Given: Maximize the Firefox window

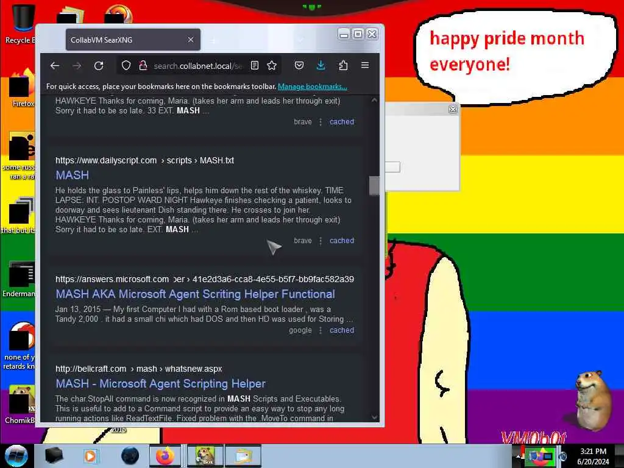Looking at the screenshot, I should pyautogui.click(x=358, y=34).
